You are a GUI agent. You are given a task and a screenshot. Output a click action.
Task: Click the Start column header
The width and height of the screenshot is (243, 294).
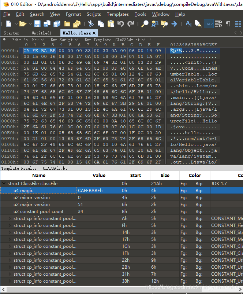135,175
